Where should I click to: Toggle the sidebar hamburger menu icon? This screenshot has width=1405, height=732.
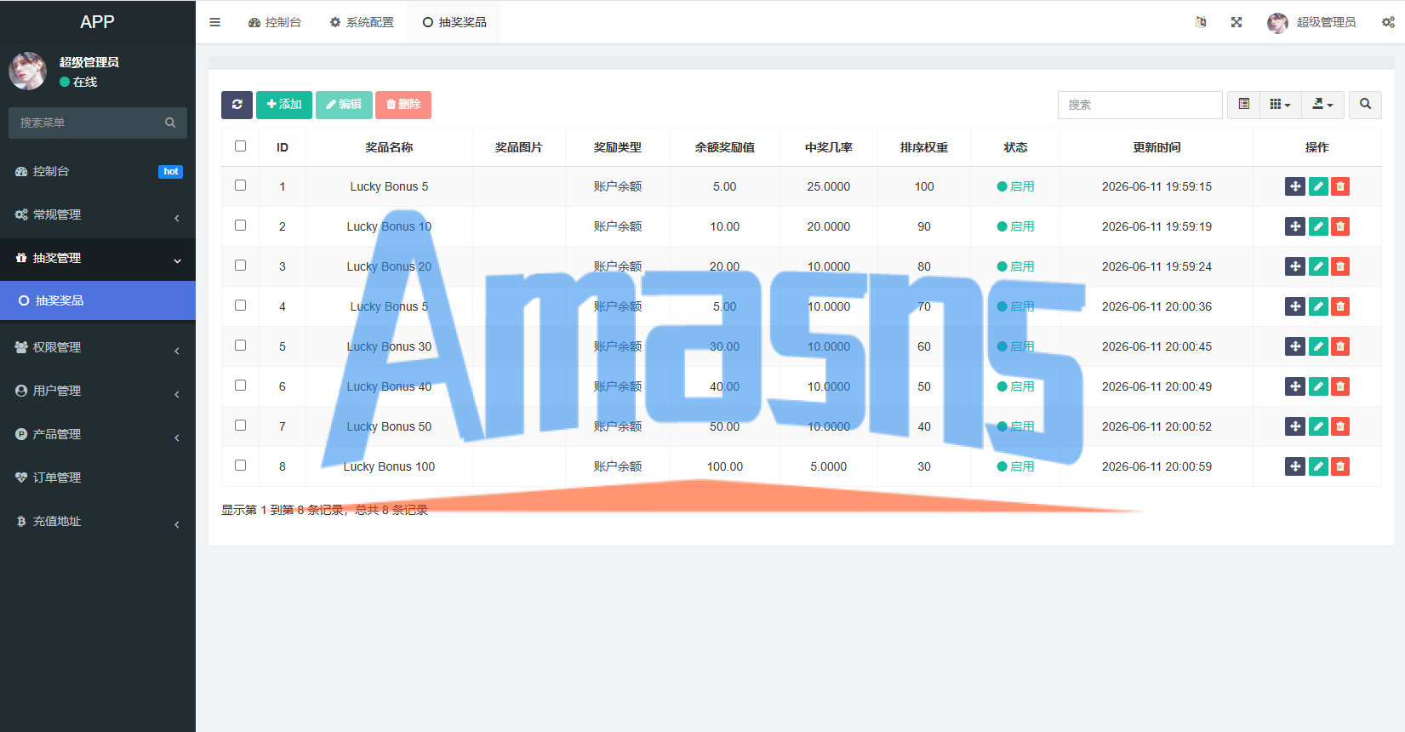[x=214, y=22]
